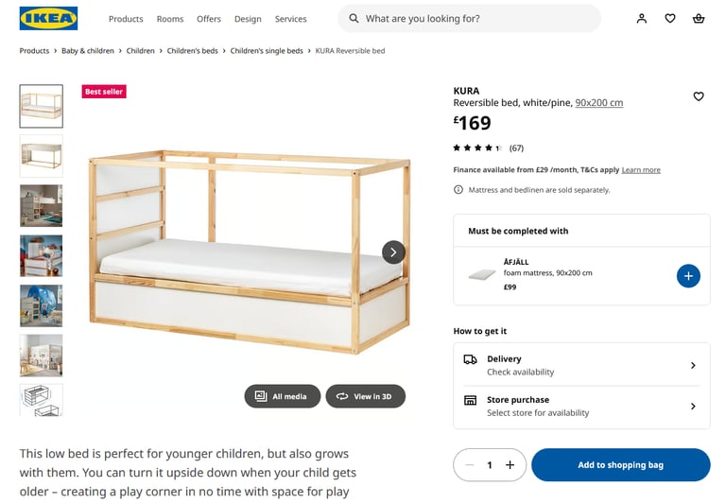
Task: Open the View in 3D button
Action: 365,396
